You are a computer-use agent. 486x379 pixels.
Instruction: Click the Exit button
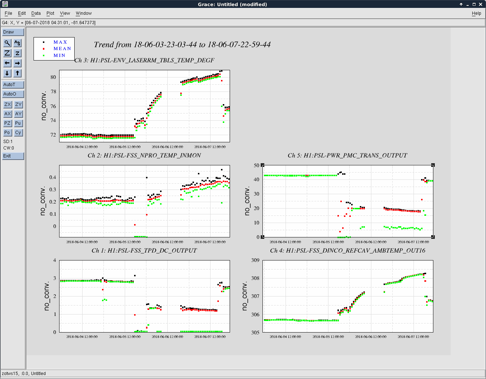(x=13, y=156)
